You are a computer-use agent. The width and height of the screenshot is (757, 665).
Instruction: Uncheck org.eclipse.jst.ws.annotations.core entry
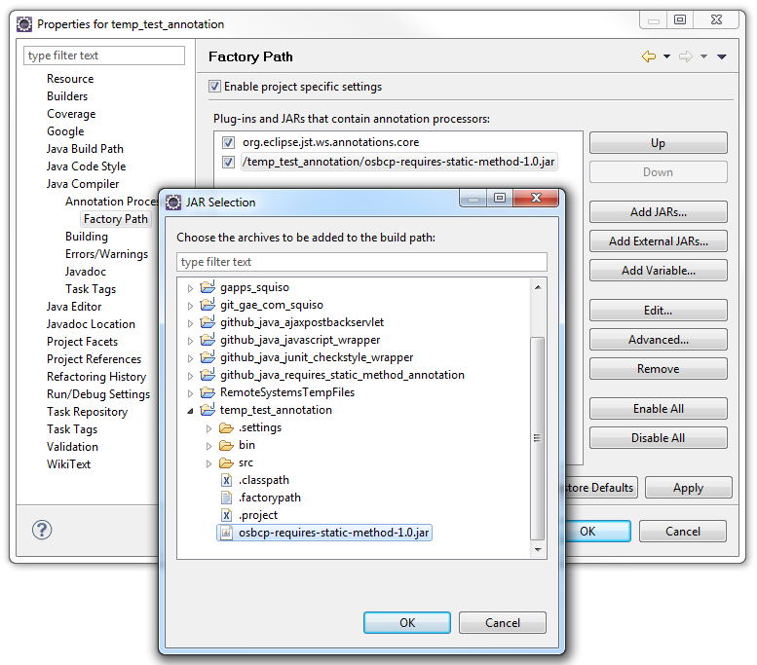[x=229, y=142]
